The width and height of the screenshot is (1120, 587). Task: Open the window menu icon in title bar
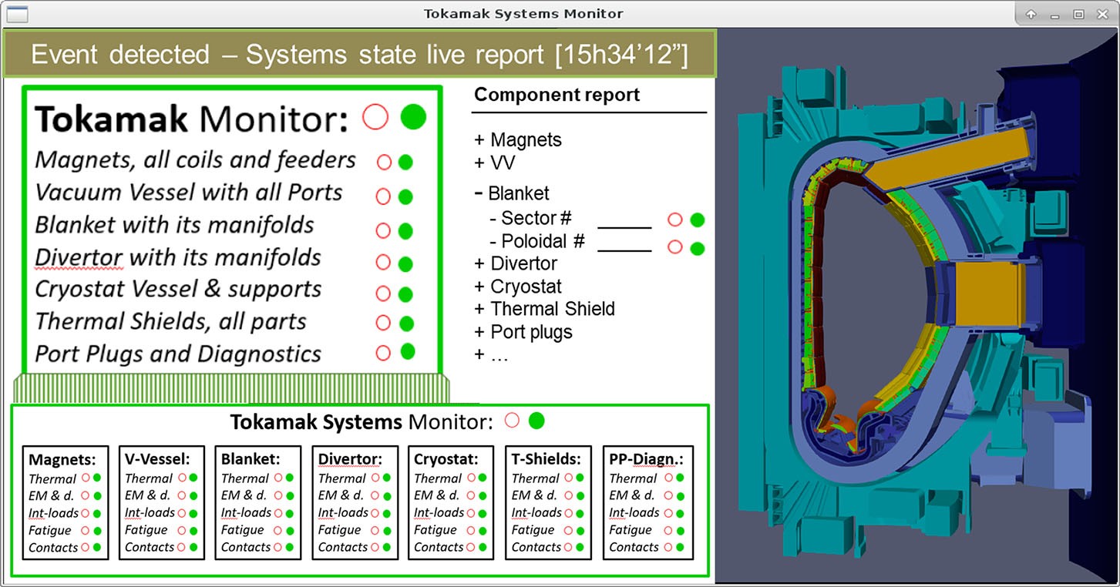pos(16,14)
